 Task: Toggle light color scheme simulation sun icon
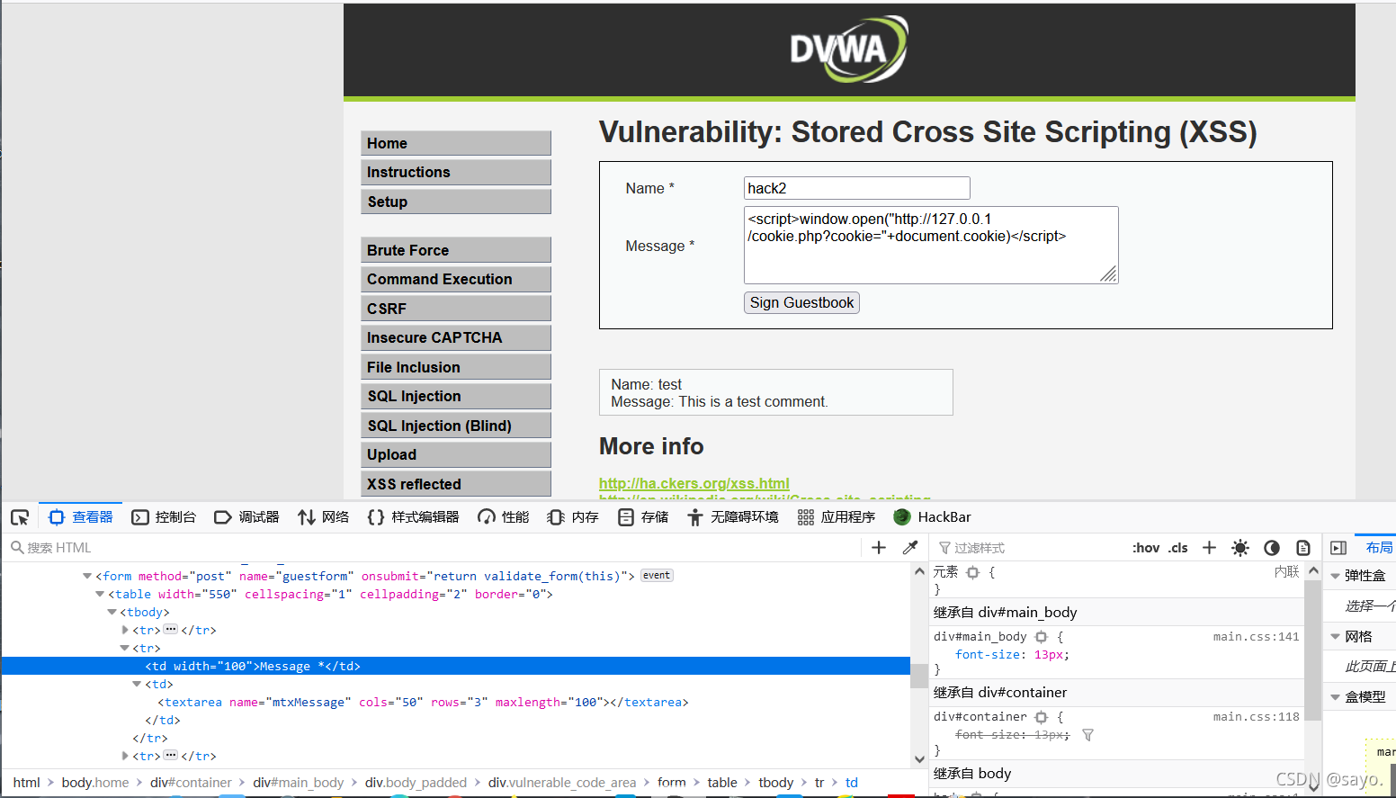(x=1240, y=547)
